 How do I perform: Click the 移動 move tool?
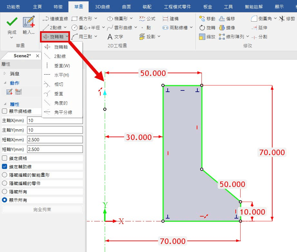coord(207,19)
